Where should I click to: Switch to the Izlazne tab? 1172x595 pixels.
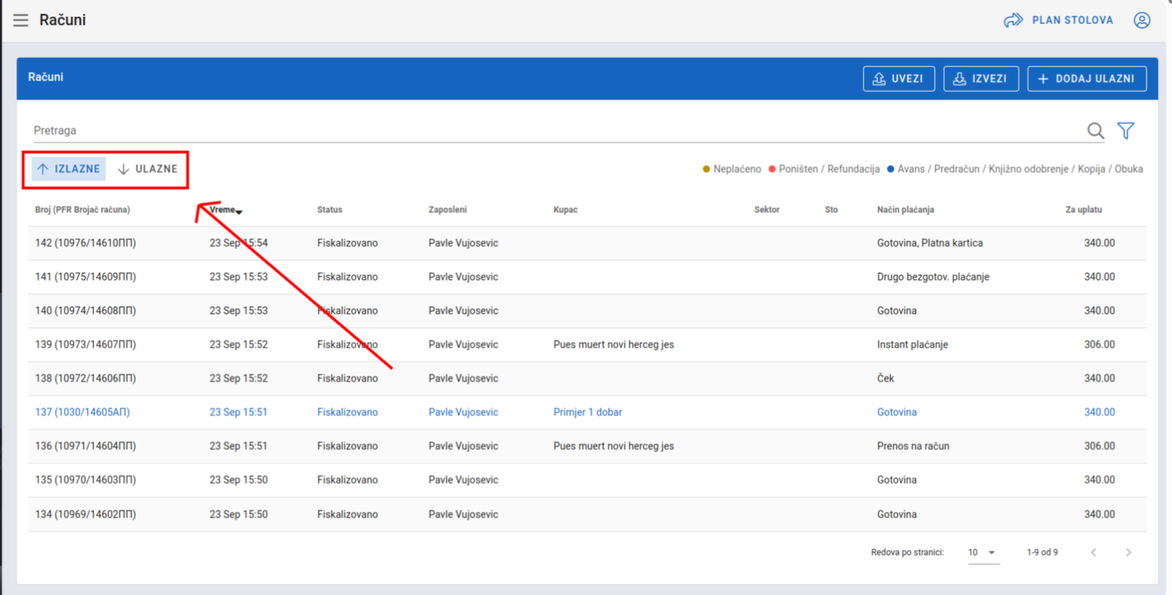[69, 169]
